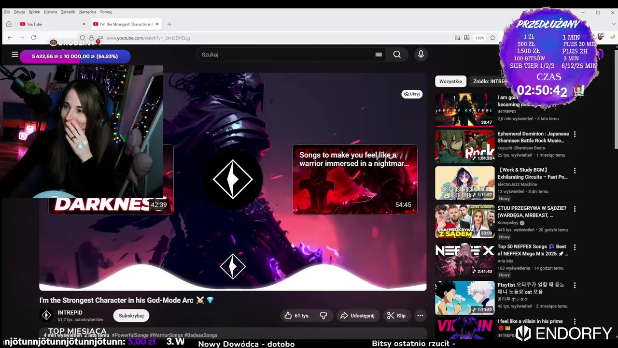Viewport: 618px width, 348px height.
Task: Open the Top 50 NEFFEX Songs thumbnail
Action: 465,260
